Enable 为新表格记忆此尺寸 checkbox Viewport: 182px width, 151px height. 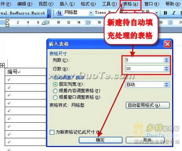point(52,132)
